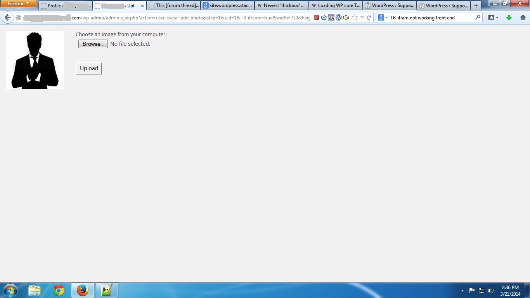Switch to the 'Profile' tab
This screenshot has height=298, width=530.
pos(65,5)
